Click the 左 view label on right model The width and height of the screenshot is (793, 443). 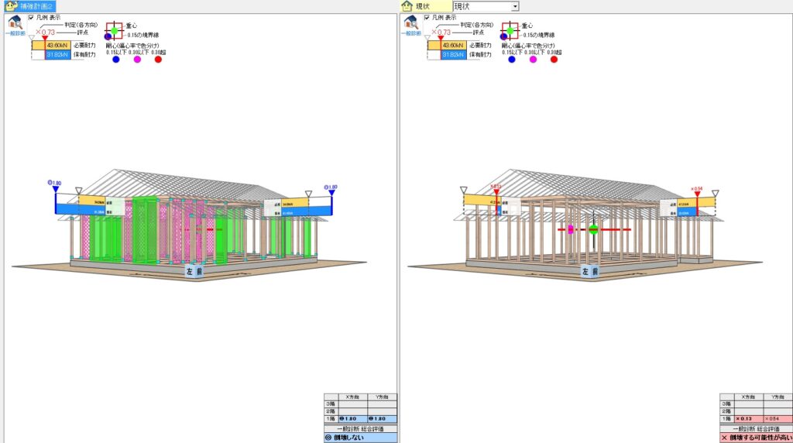[585, 272]
